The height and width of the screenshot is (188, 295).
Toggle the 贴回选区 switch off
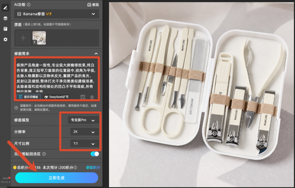(94, 154)
